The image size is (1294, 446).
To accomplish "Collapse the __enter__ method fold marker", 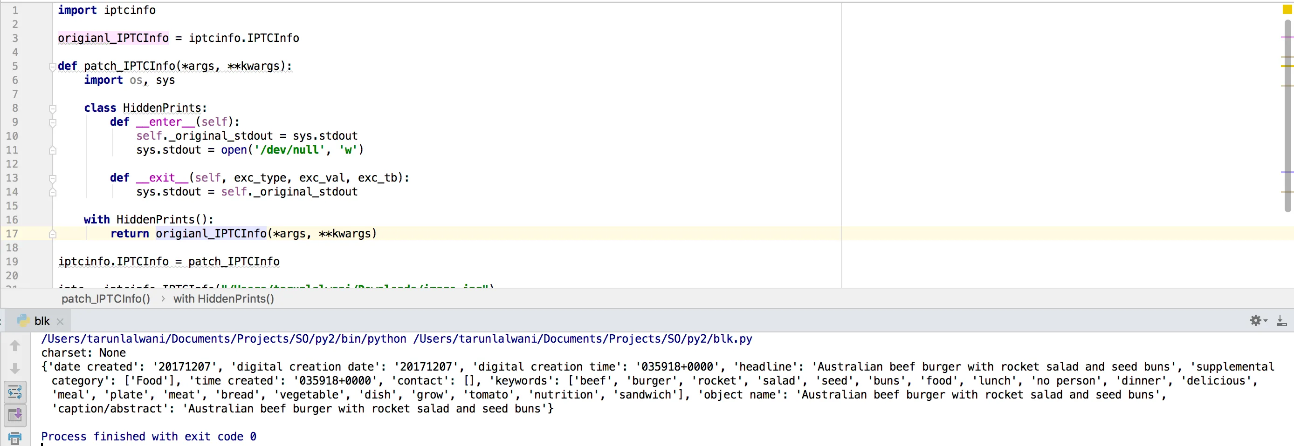I will 52,122.
